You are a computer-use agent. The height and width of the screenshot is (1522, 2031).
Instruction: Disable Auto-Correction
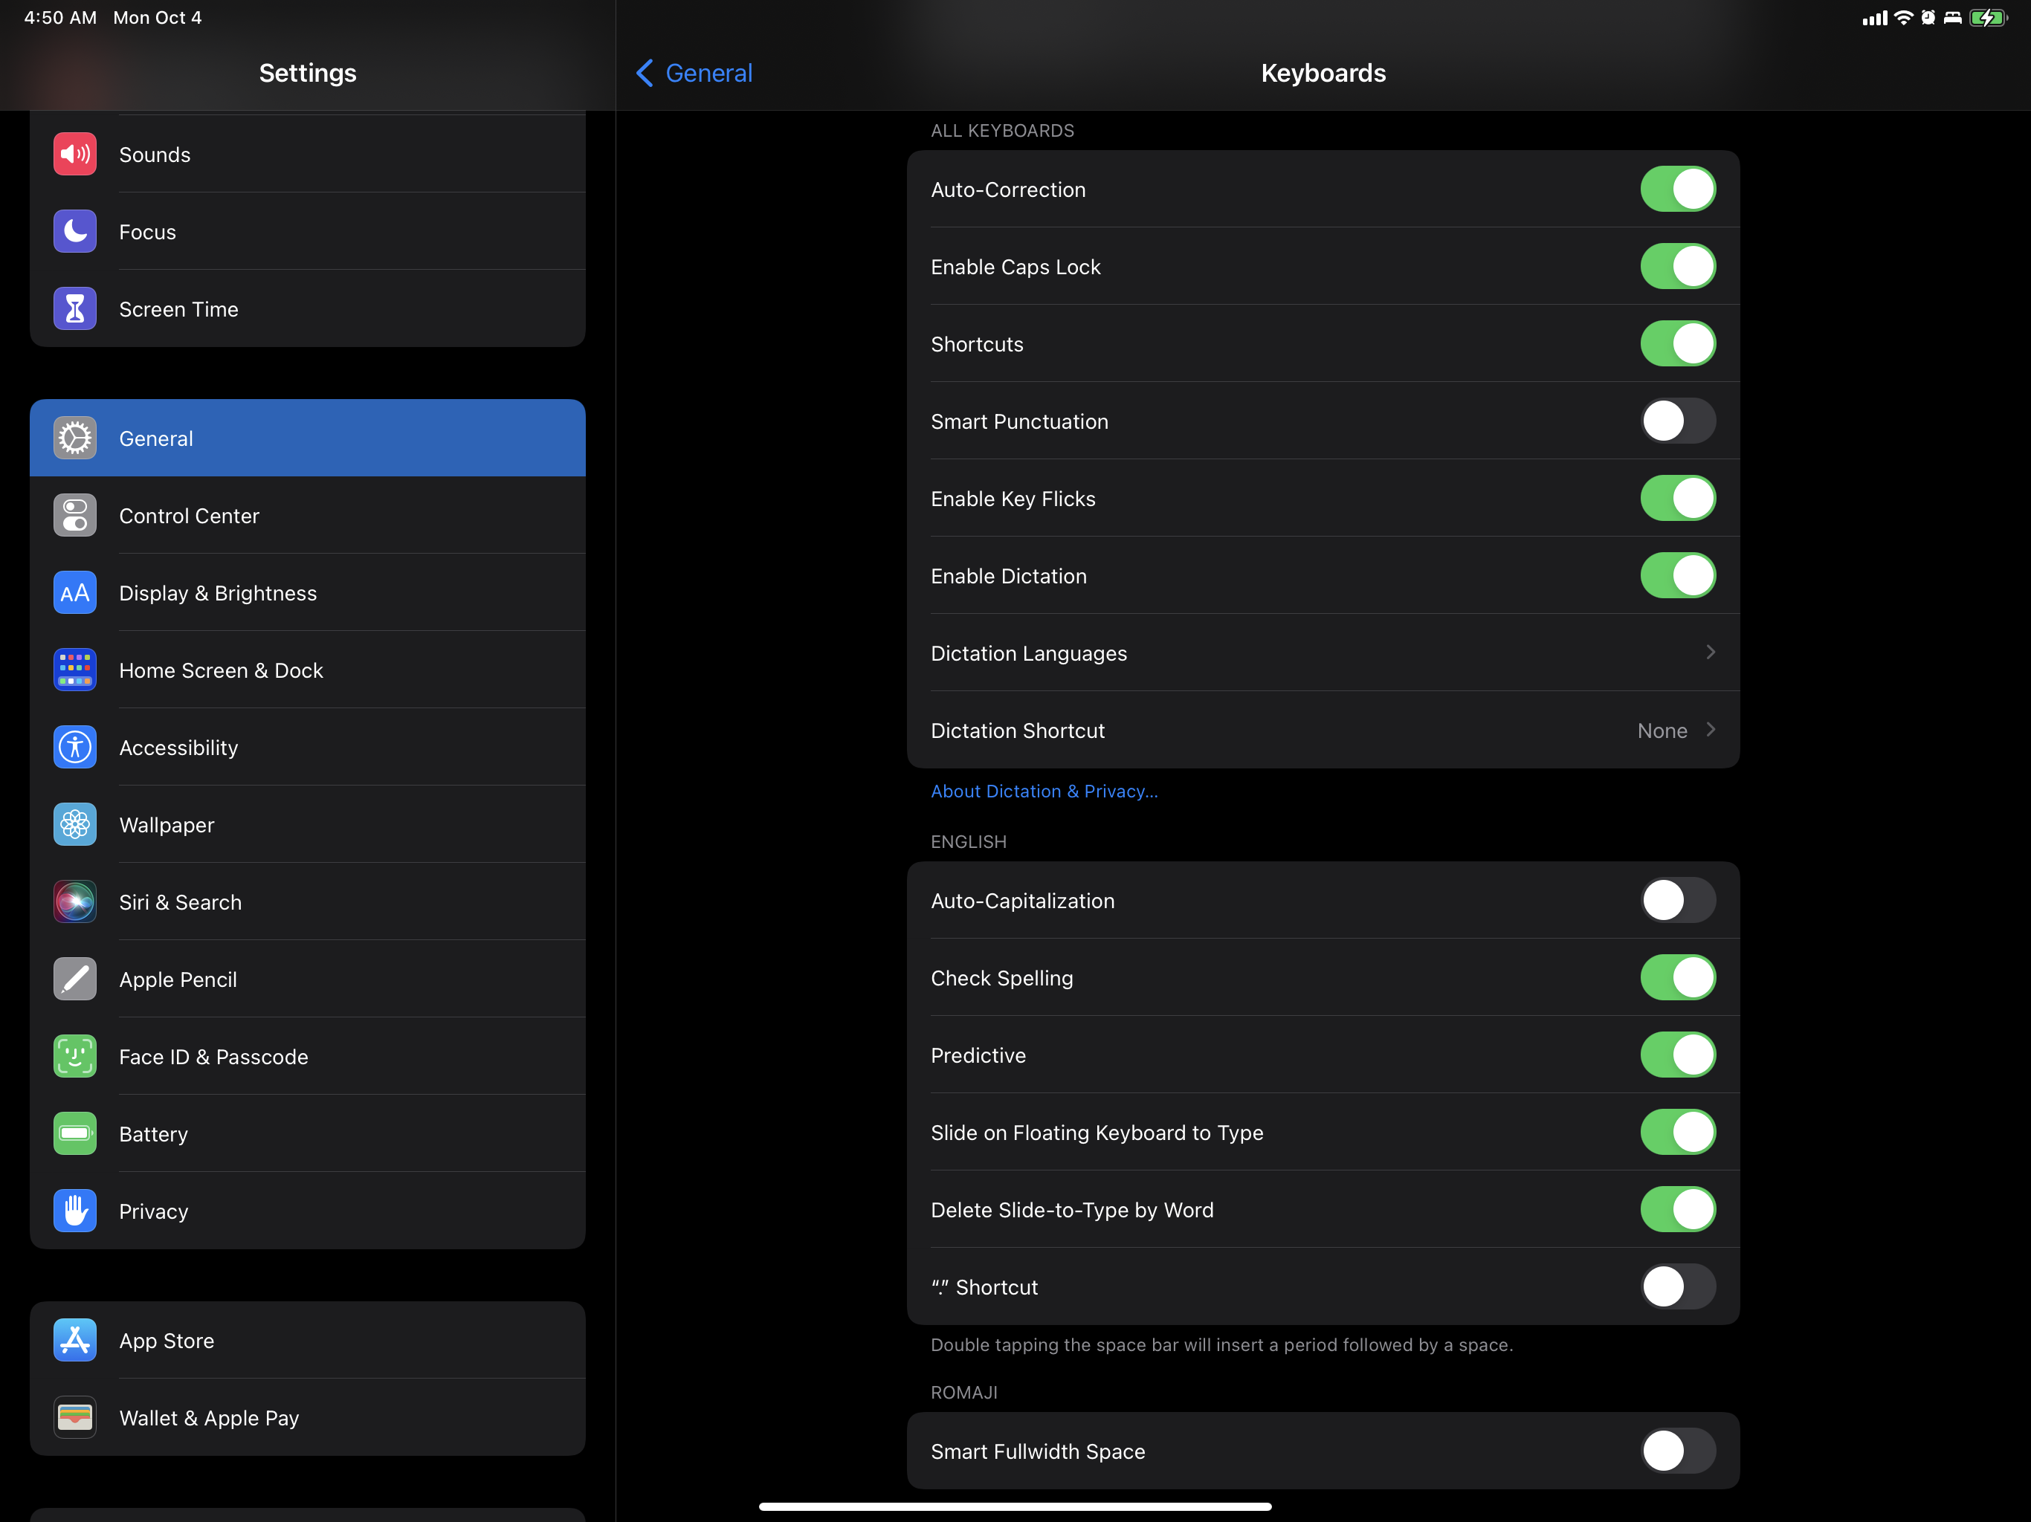tap(1677, 189)
